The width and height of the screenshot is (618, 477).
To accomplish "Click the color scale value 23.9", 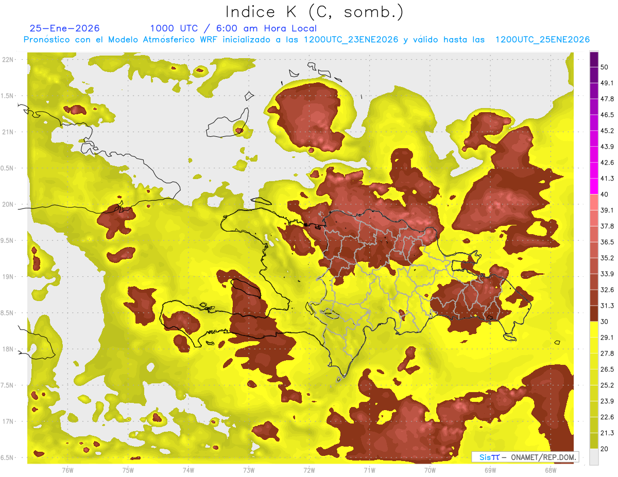I will 607,401.
